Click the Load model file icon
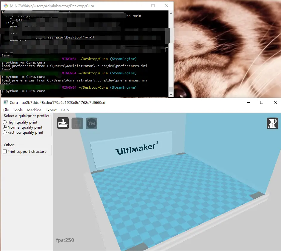This screenshot has height=251, width=281. click(x=63, y=123)
